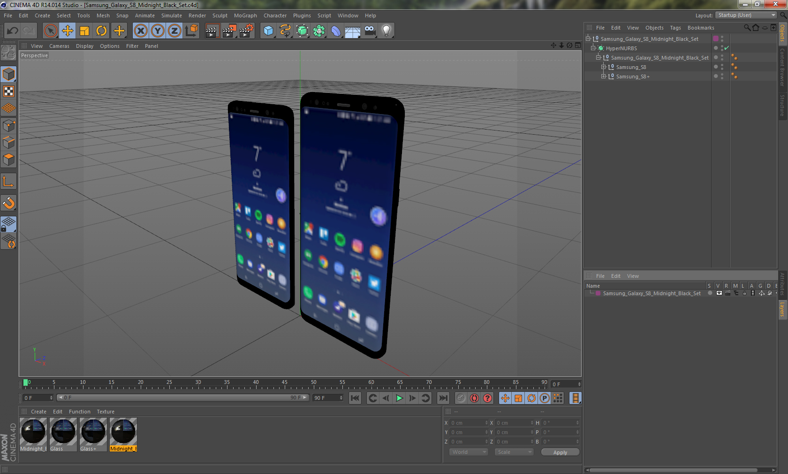
Task: Render to Picture Viewer
Action: point(229,31)
